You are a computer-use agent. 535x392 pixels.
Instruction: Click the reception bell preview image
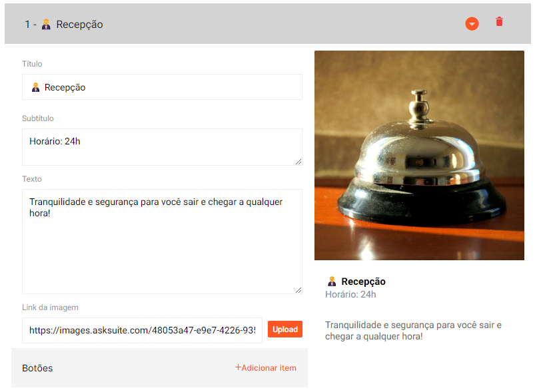(x=419, y=156)
